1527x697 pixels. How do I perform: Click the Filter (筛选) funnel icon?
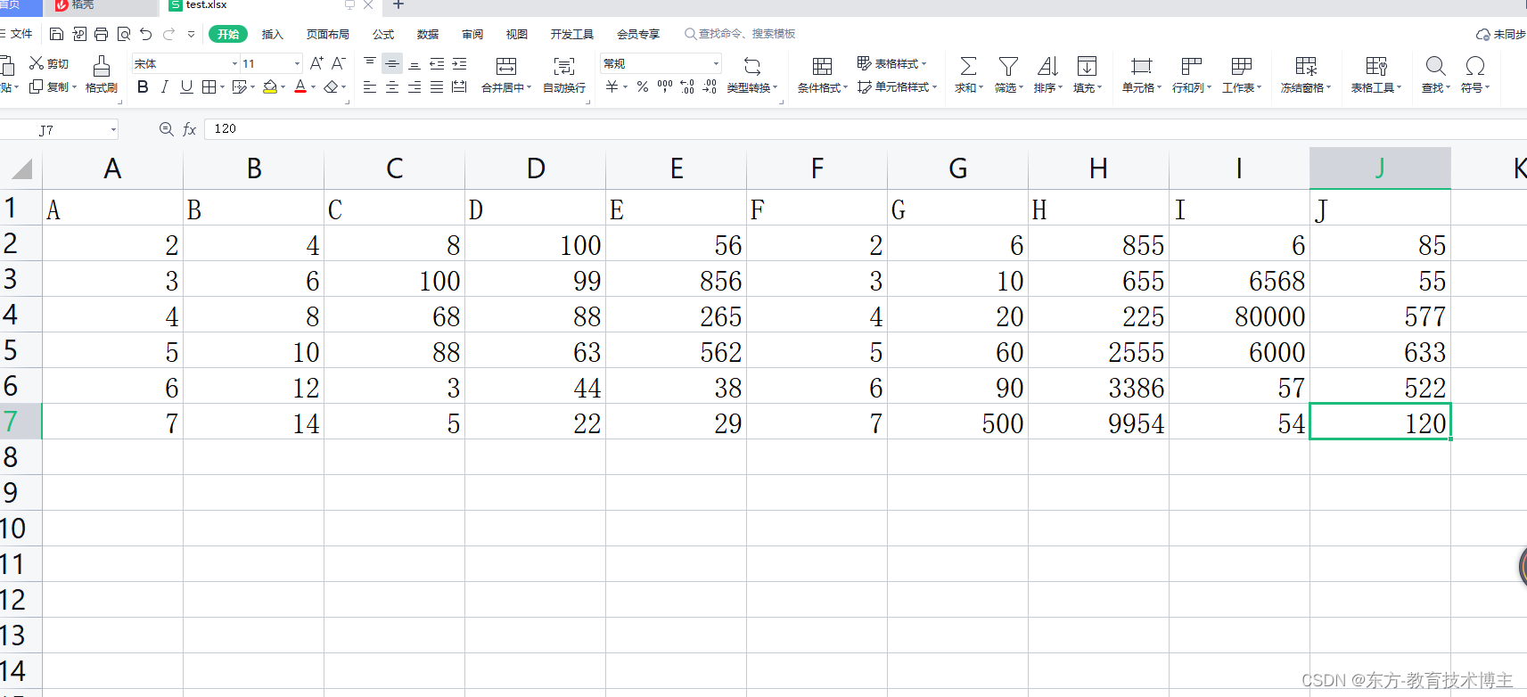(x=1008, y=67)
